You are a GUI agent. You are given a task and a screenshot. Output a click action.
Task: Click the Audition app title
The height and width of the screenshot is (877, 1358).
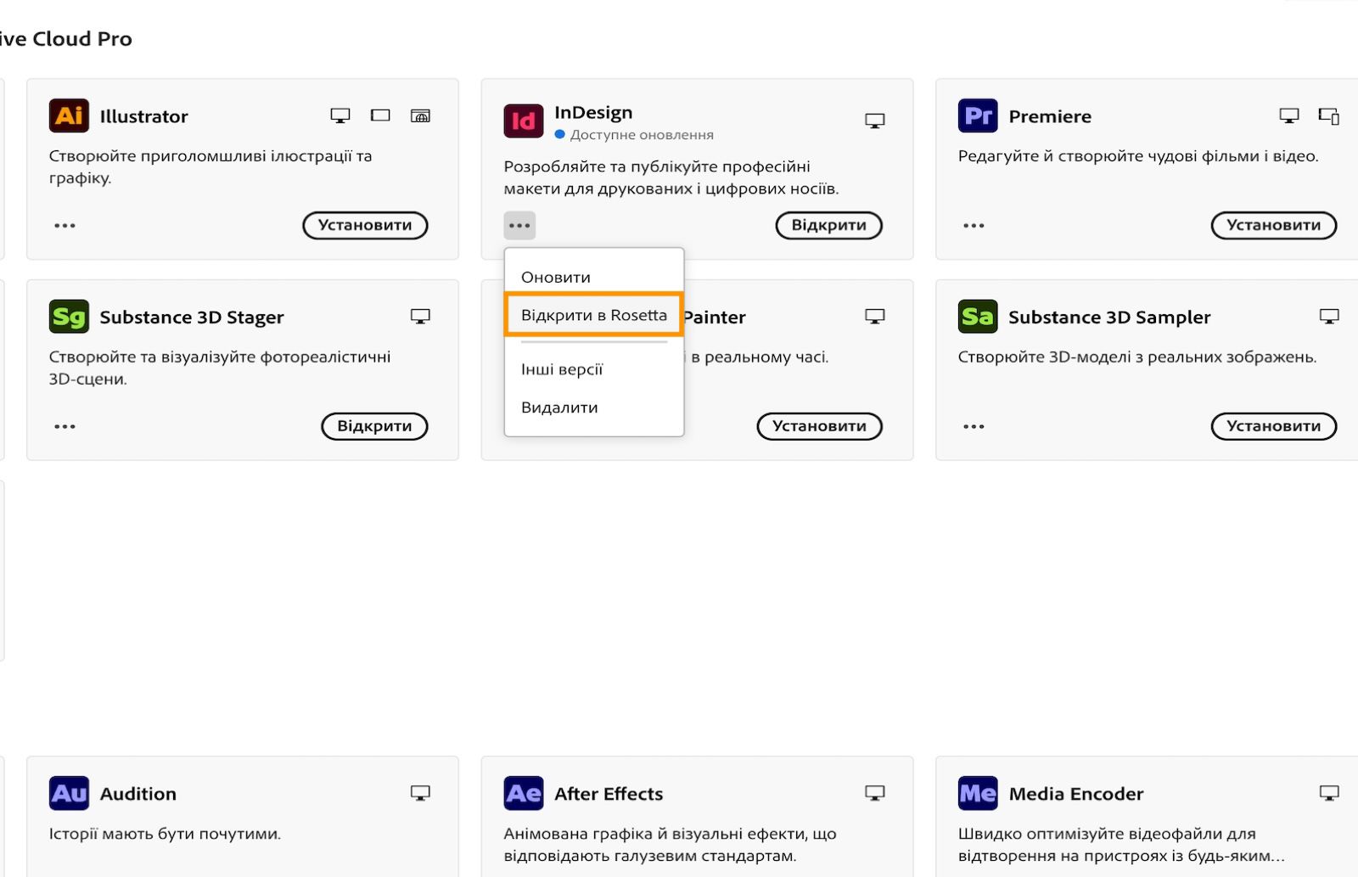pos(137,794)
